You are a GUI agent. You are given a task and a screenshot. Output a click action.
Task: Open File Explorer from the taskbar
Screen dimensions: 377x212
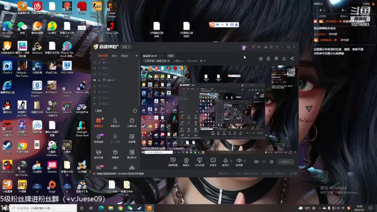tap(111, 208)
